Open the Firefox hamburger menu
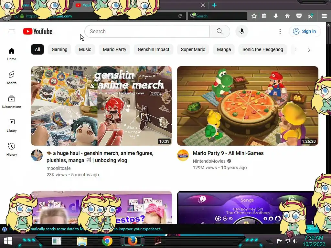 (324, 16)
